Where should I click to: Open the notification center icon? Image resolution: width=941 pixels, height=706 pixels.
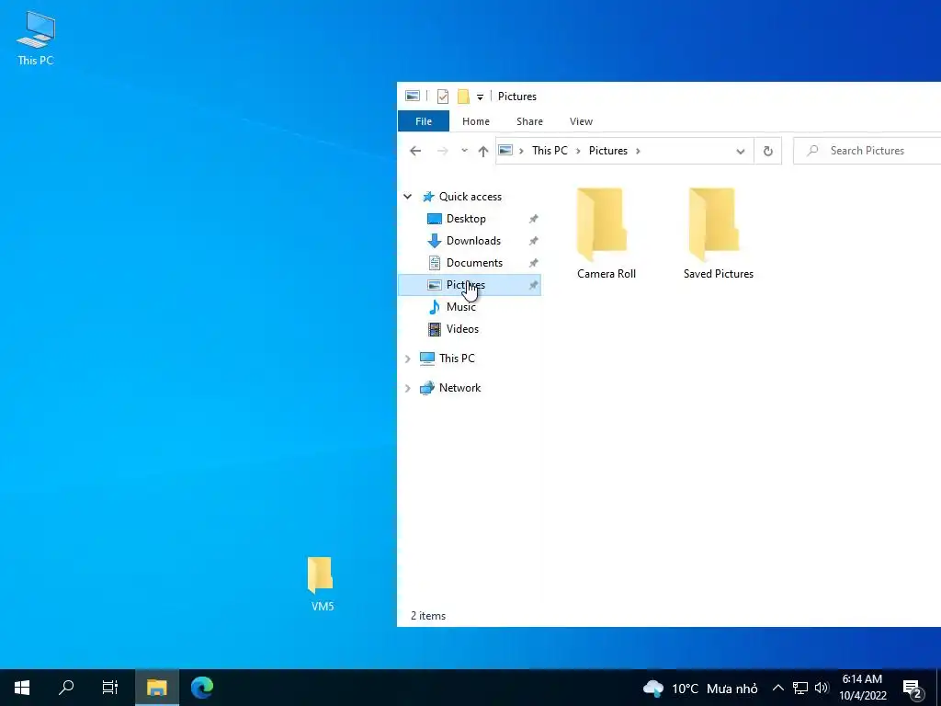(x=913, y=689)
